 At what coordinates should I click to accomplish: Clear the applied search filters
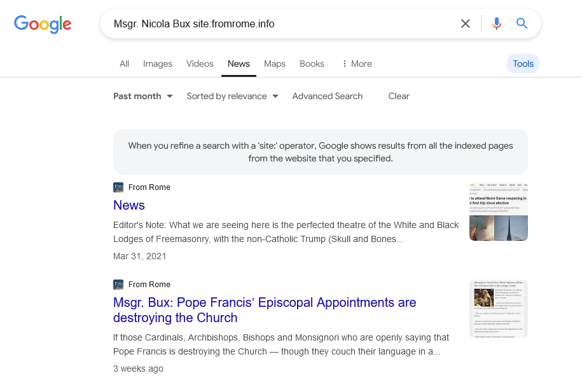(399, 96)
